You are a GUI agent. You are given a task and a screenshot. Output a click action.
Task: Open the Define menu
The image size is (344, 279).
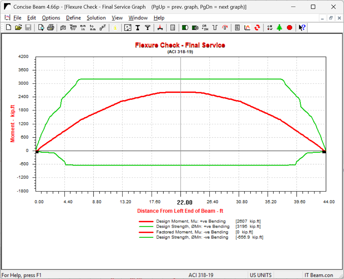tap(73, 18)
